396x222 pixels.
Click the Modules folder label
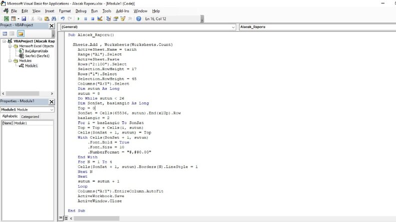[25, 61]
